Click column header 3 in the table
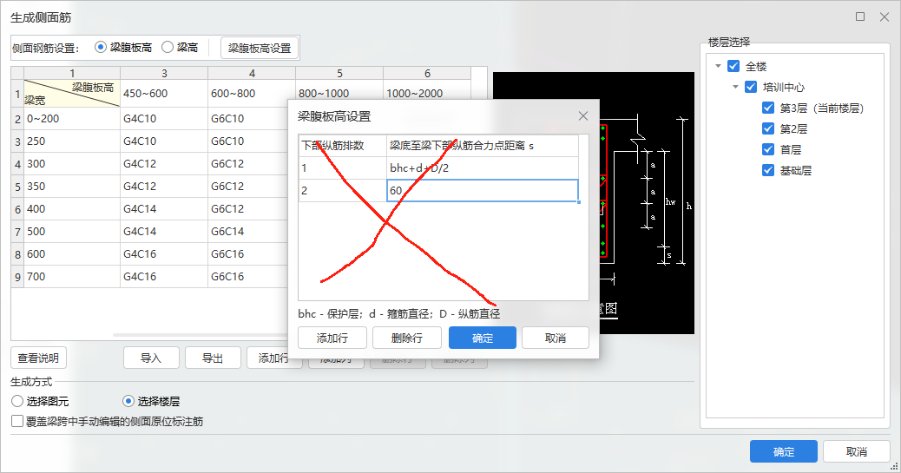The height and width of the screenshot is (473, 901). [164, 73]
